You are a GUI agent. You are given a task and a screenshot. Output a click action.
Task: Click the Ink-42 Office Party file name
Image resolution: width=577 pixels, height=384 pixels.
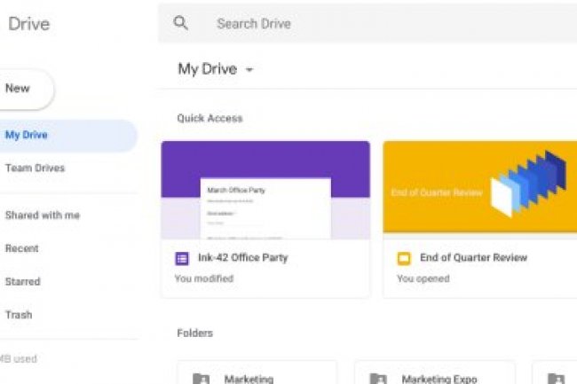click(243, 257)
